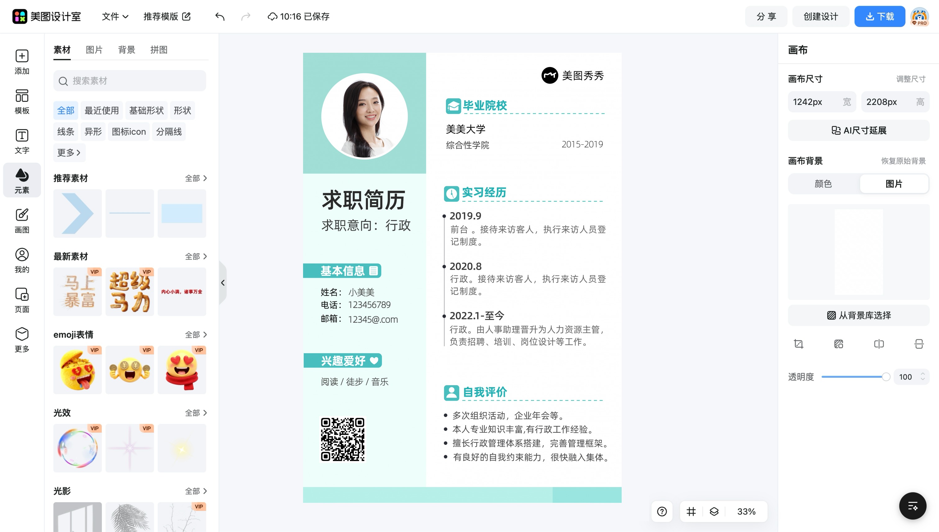
Task: Expand 全部 for emoji表情
Action: (x=196, y=335)
